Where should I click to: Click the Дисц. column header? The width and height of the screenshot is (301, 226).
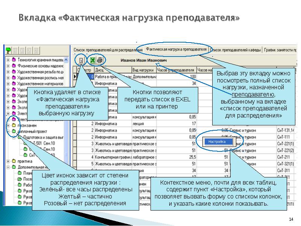(x=100, y=70)
